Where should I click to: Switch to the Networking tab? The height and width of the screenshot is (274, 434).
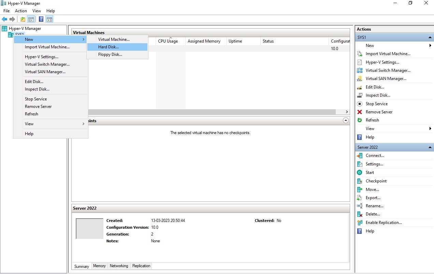click(119, 266)
